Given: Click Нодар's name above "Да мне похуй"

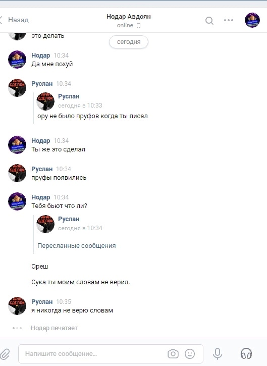Looking at the screenshot, I should [x=40, y=56].
